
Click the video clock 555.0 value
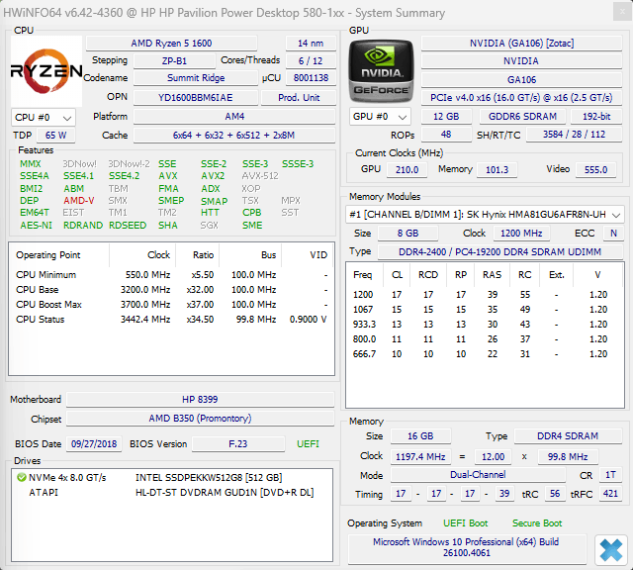click(595, 170)
